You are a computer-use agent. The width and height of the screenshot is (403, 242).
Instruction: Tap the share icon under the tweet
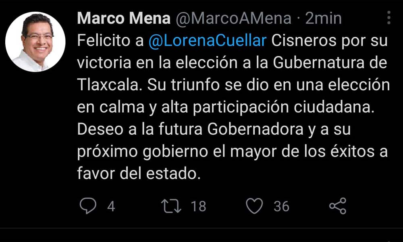(338, 206)
